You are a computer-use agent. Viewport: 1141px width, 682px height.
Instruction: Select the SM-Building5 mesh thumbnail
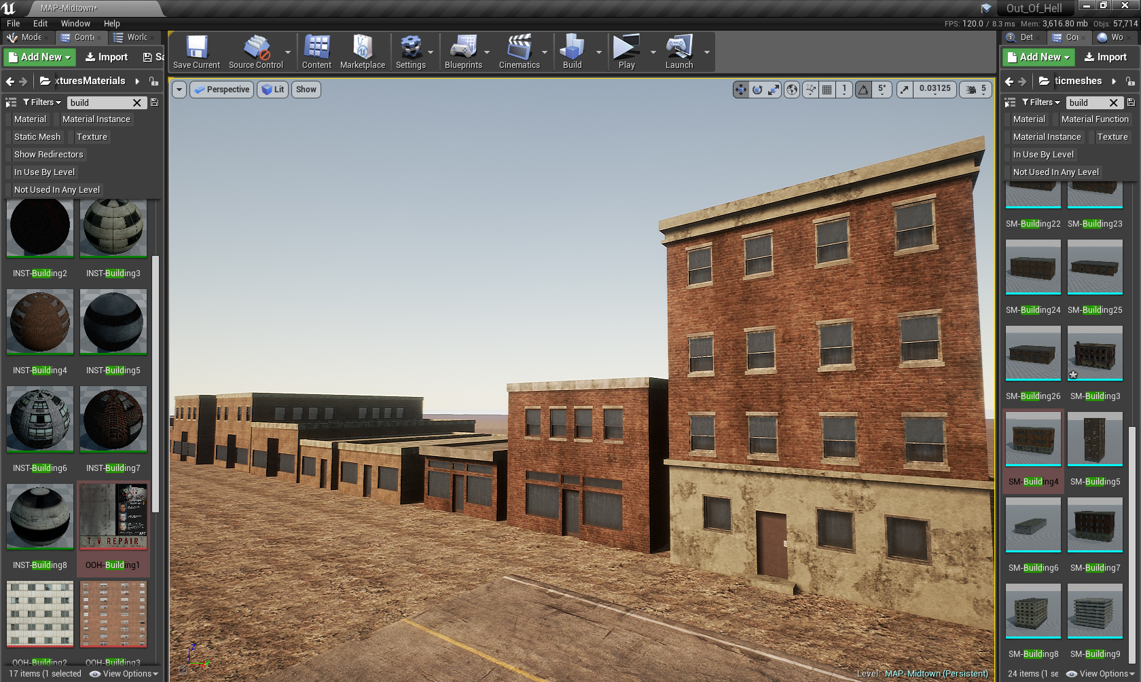[1095, 440]
